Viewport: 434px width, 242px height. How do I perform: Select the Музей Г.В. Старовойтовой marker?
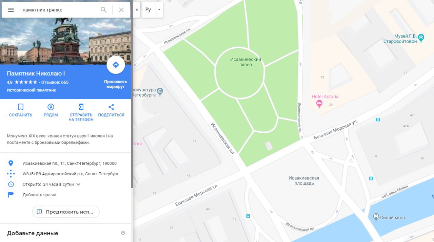click(x=421, y=38)
